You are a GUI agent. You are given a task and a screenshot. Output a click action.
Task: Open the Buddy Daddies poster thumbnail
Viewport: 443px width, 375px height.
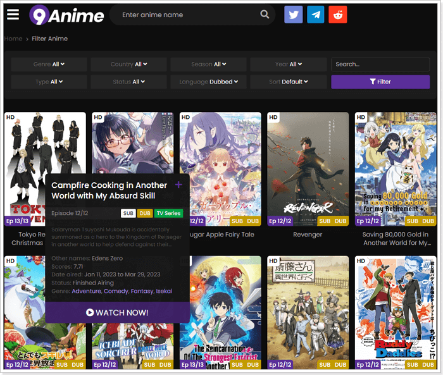(396, 312)
